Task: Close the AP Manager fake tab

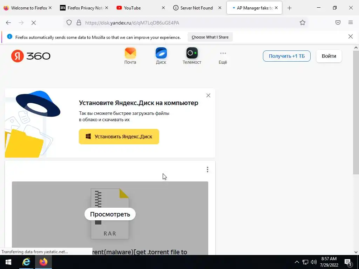Action: tap(276, 8)
